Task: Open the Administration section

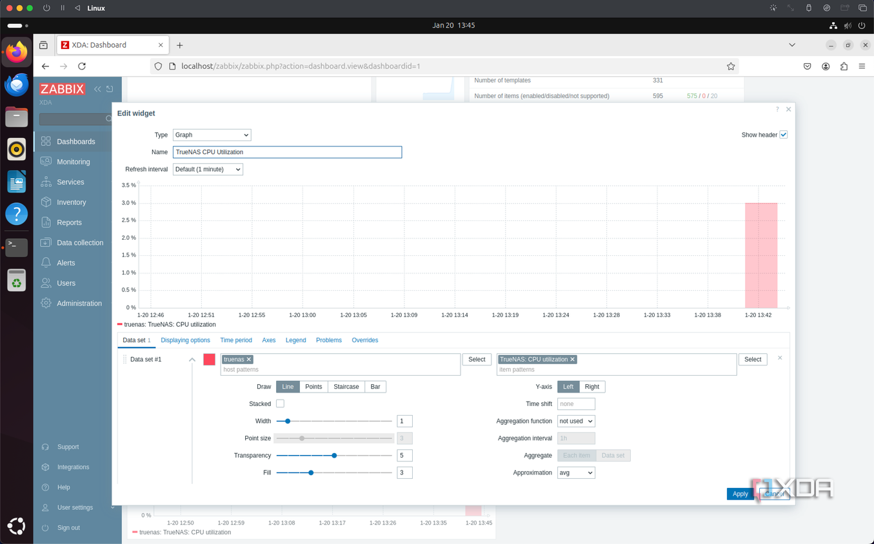Action: click(x=79, y=304)
